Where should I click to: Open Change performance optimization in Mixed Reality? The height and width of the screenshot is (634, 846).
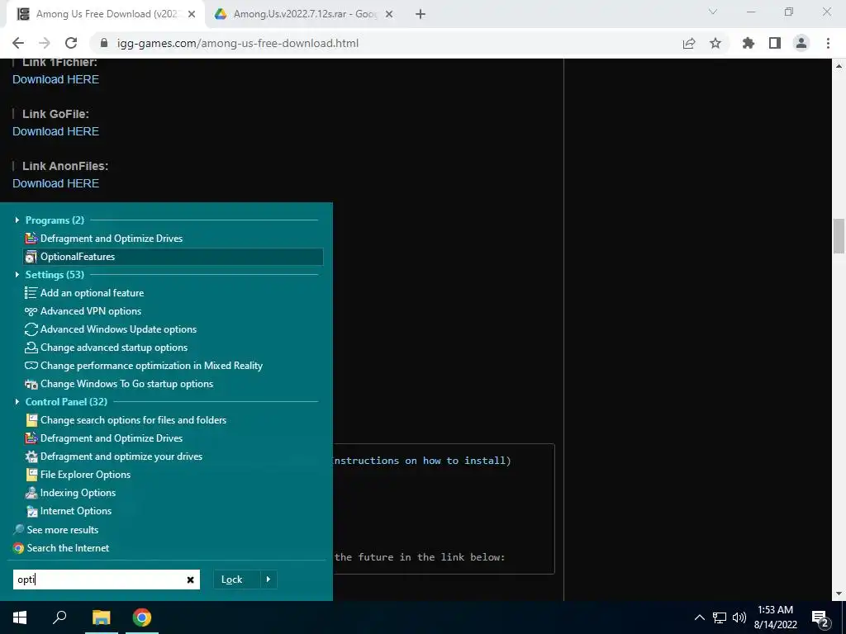(x=144, y=366)
